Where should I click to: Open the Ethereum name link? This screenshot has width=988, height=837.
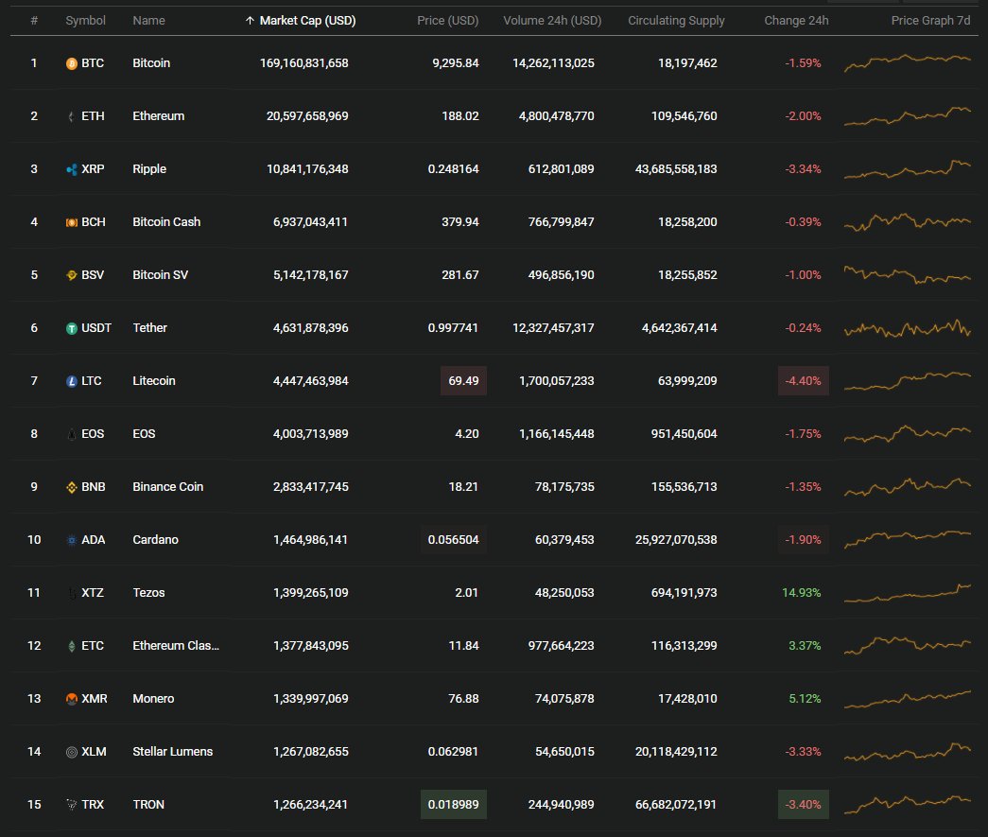[x=158, y=116]
